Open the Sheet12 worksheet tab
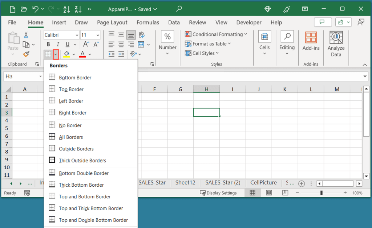The width and height of the screenshot is (372, 228). tap(185, 183)
